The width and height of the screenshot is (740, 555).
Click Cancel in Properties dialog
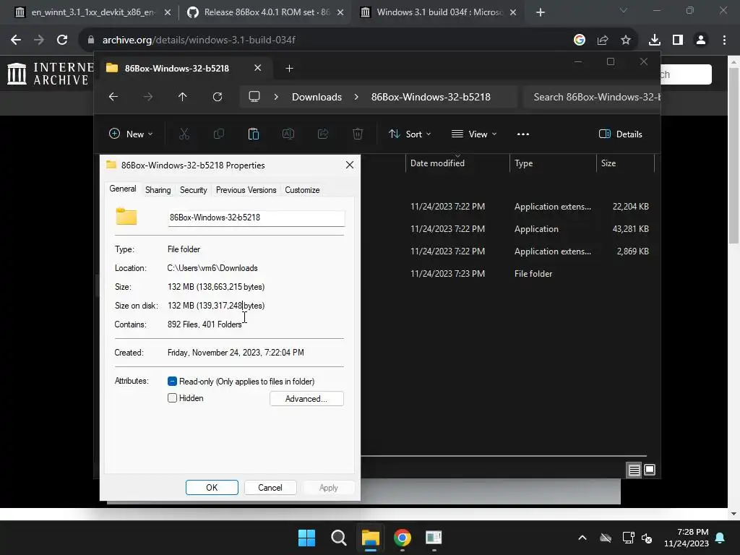coord(270,488)
